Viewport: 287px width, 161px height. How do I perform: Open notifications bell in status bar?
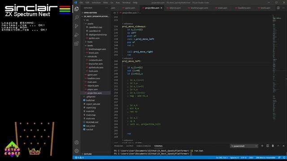(284, 157)
